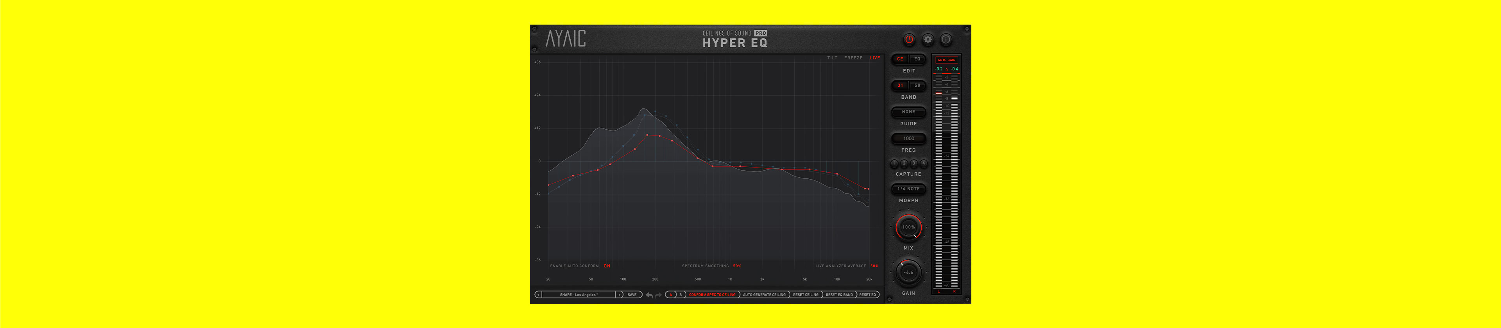
Task: Enable the Freeze analyzer mode
Action: pos(853,58)
